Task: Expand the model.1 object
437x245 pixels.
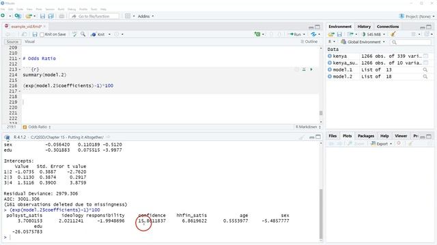Action: click(x=330, y=69)
